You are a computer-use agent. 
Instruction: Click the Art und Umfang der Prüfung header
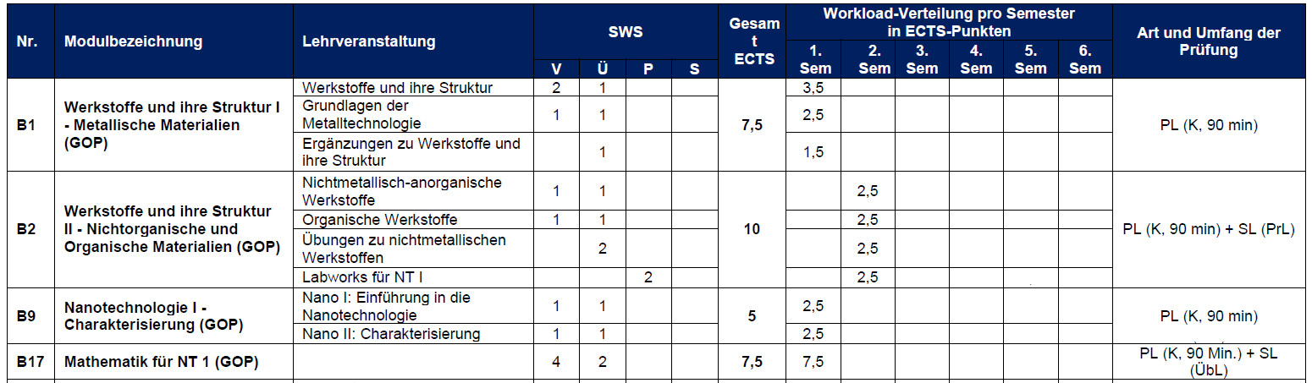pos(1209,41)
